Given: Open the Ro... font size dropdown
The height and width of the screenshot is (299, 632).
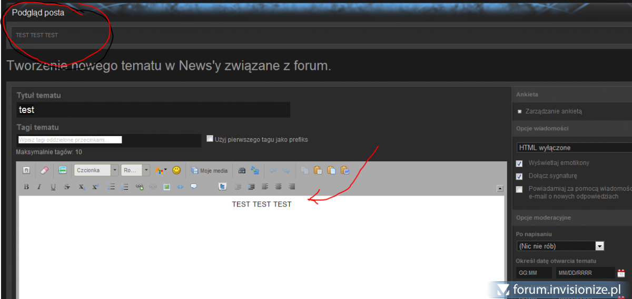Looking at the screenshot, I should 135,170.
